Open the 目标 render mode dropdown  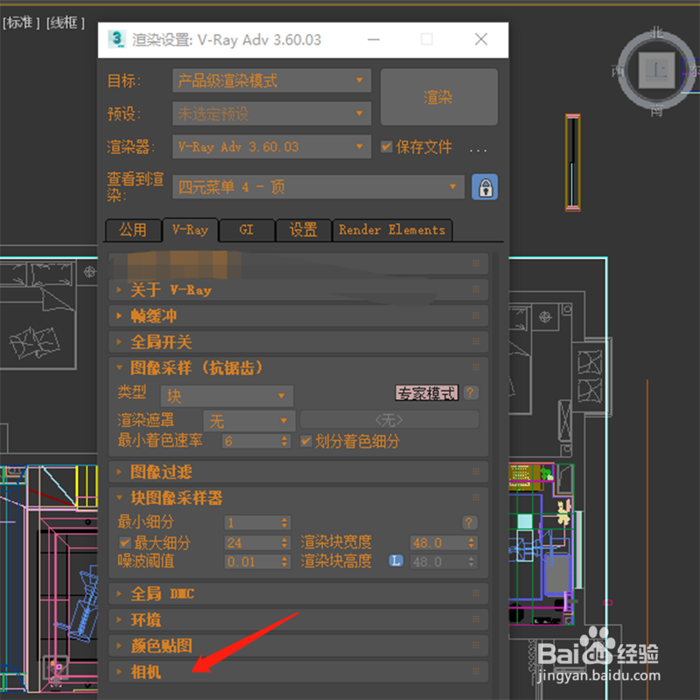pyautogui.click(x=271, y=80)
